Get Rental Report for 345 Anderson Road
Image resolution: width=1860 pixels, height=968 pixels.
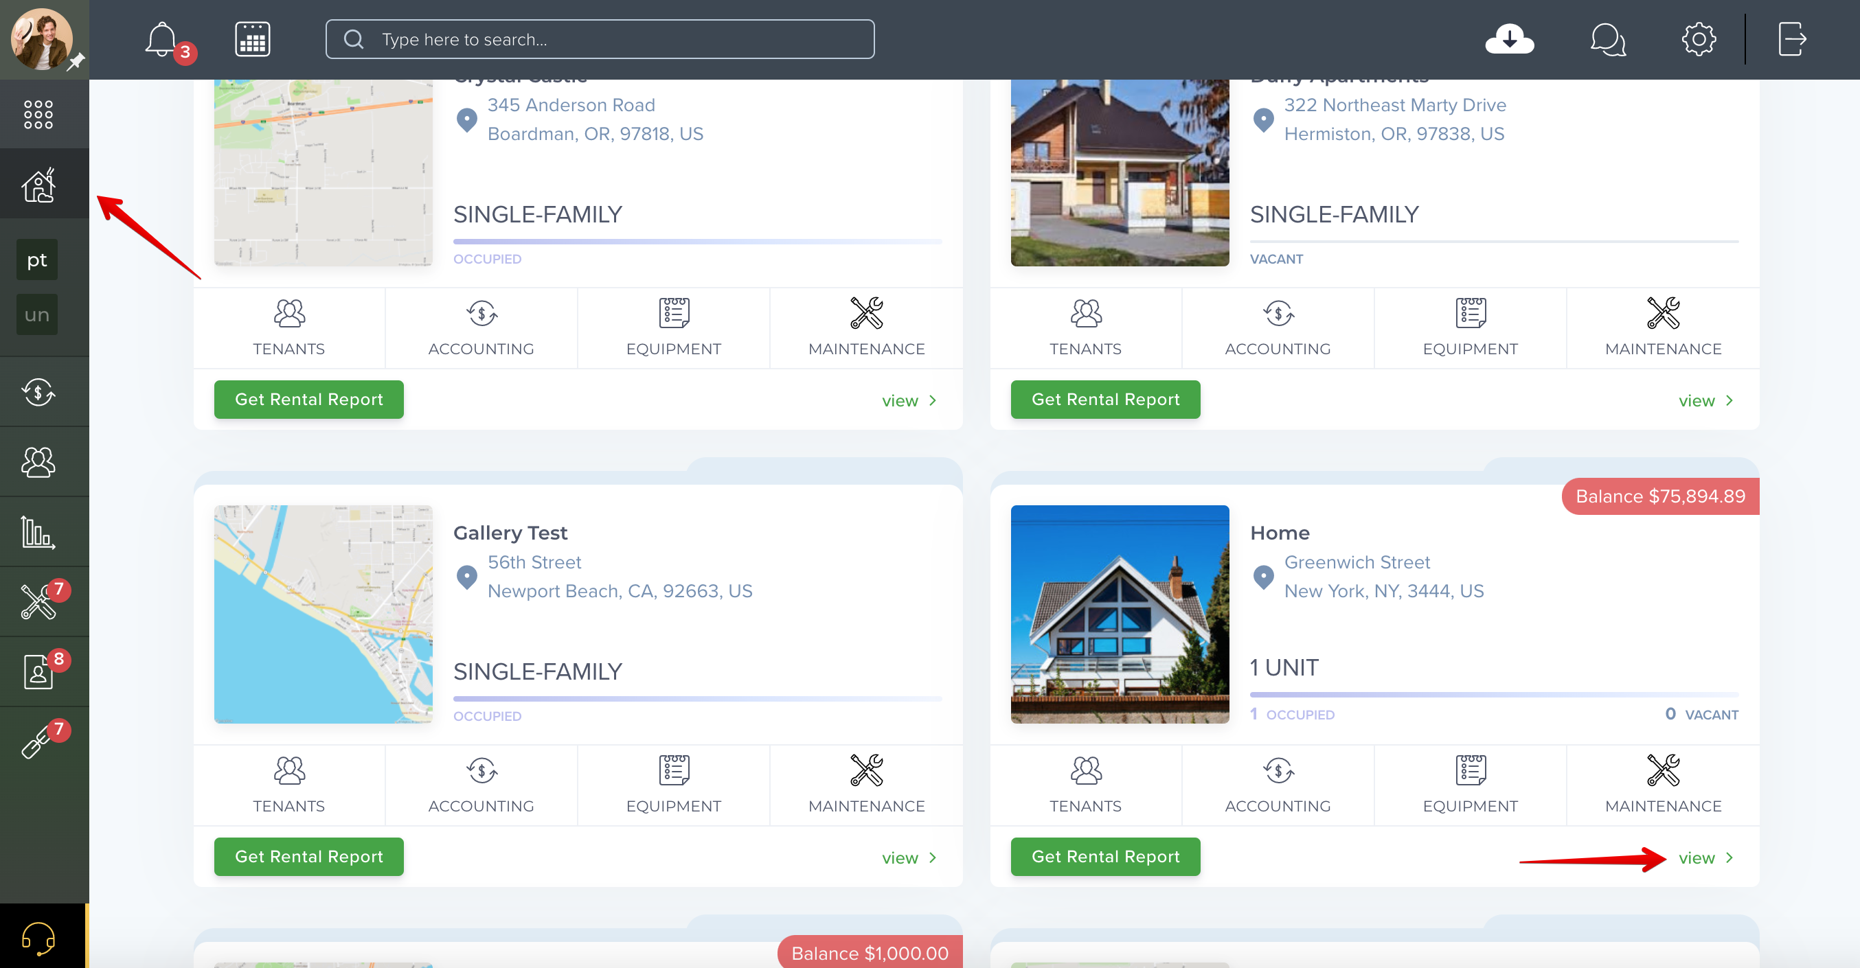[x=309, y=399]
